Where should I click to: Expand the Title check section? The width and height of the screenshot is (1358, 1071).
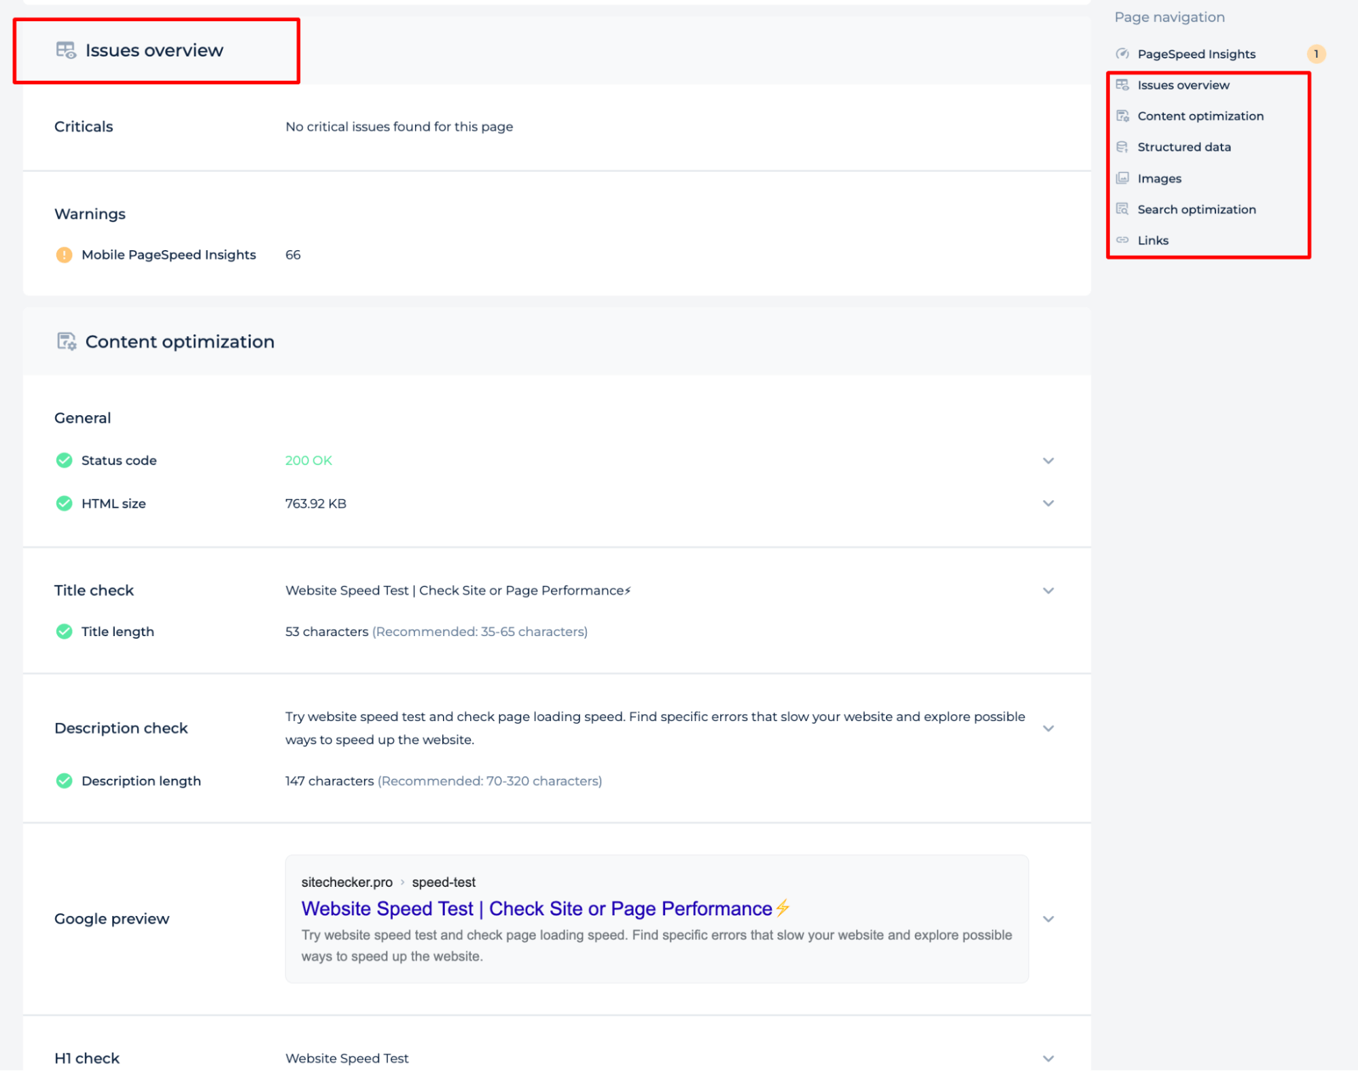coord(1048,591)
